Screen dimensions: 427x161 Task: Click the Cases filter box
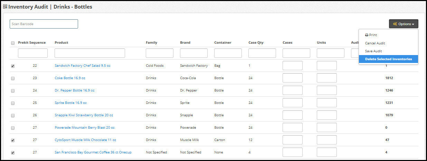pyautogui.click(x=296, y=53)
